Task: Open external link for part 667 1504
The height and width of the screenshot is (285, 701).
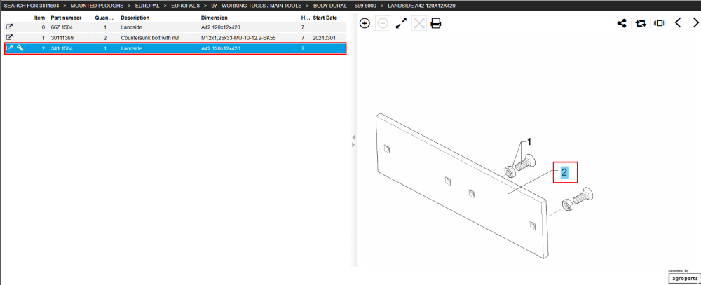Action: point(9,27)
